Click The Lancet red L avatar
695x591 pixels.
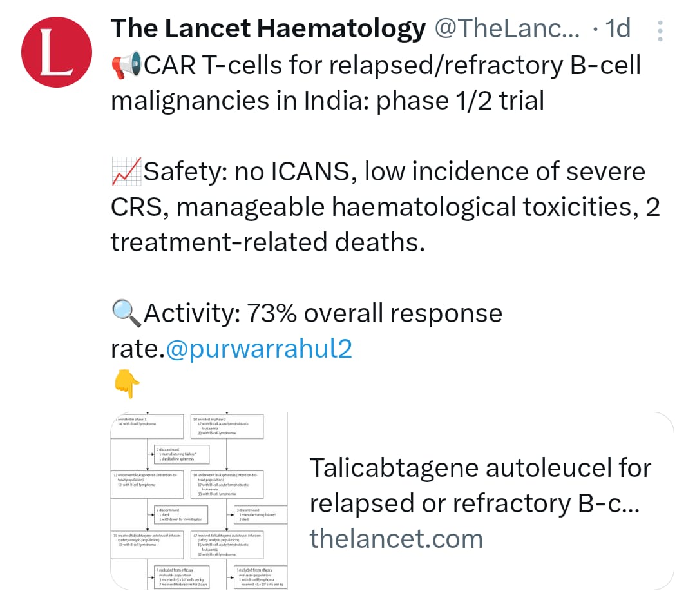[x=55, y=56]
